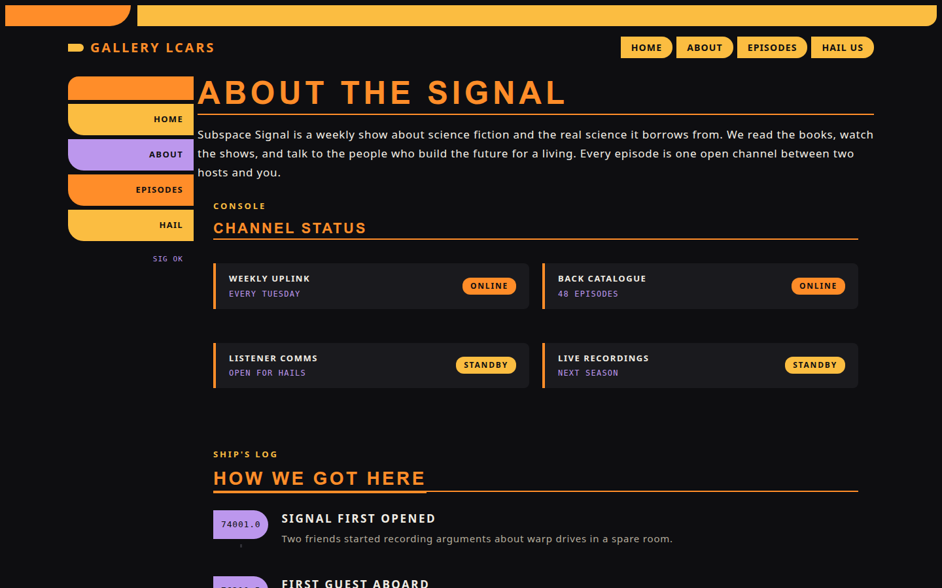
Task: Select Episodes in the top navigation bar
Action: [772, 48]
